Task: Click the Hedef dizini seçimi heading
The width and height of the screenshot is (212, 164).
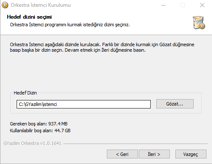Action: pyautogui.click(x=29, y=17)
